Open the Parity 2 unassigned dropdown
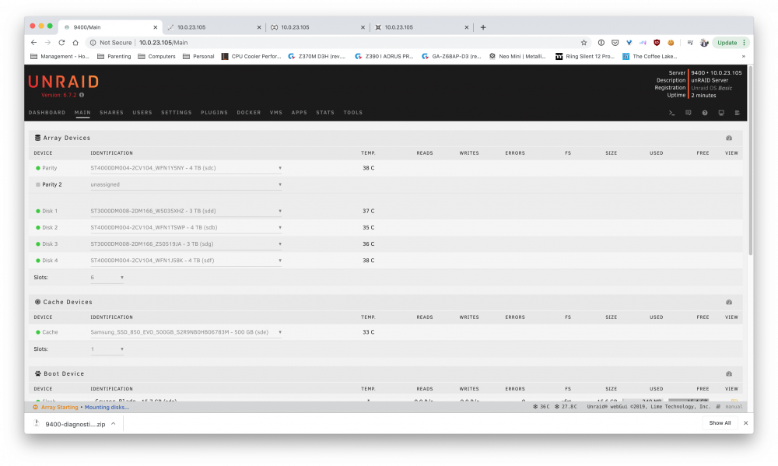Viewport: 778px width, 466px height. click(186, 184)
